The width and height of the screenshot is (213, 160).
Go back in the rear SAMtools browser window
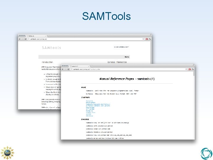[20, 39]
